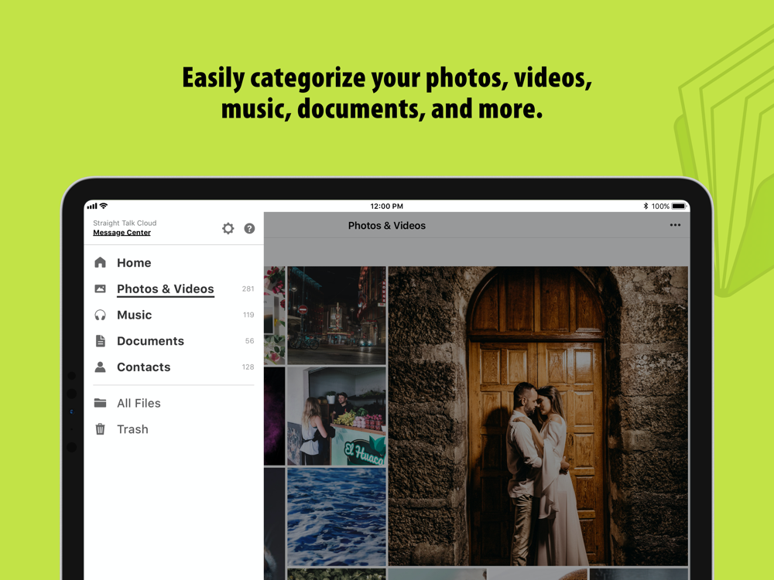
Task: Tap the Bluetooth status icon
Action: coord(646,206)
